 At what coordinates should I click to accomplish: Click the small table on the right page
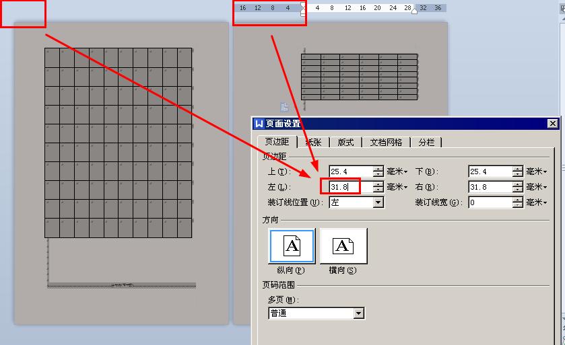(359, 77)
